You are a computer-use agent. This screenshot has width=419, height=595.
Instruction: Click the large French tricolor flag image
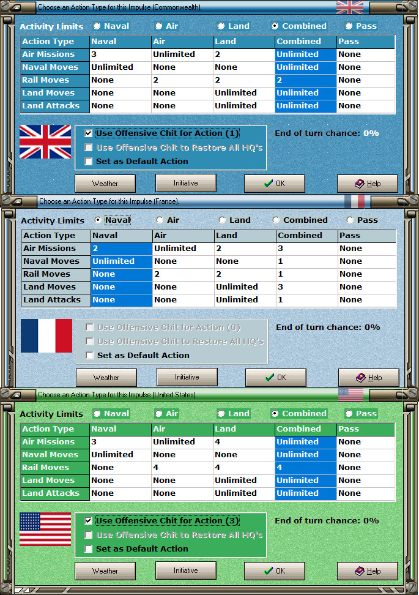46,336
